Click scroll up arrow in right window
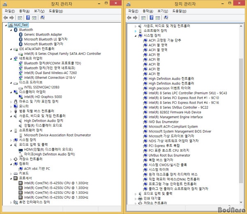Screen dimensions: 247x214 pyautogui.click(x=241, y=26)
